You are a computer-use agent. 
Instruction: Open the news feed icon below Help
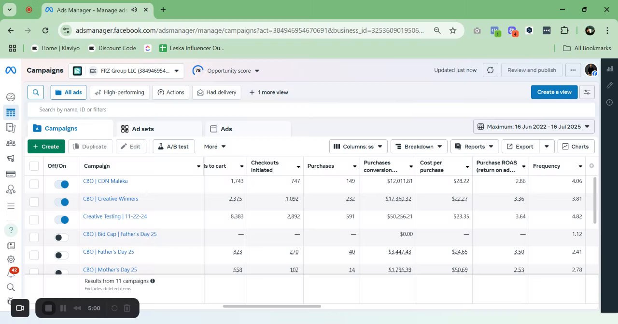11,245
